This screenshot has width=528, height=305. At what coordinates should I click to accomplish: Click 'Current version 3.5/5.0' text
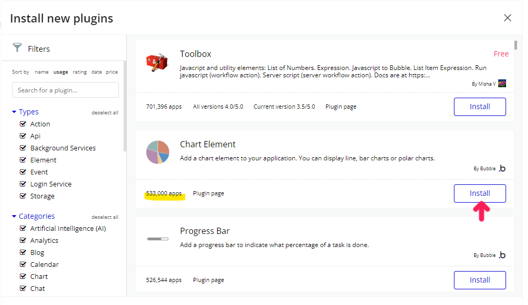(x=284, y=107)
